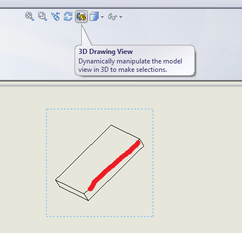This screenshot has width=242, height=233.
Task: Click the Display Style cube icon
Action: point(94,16)
